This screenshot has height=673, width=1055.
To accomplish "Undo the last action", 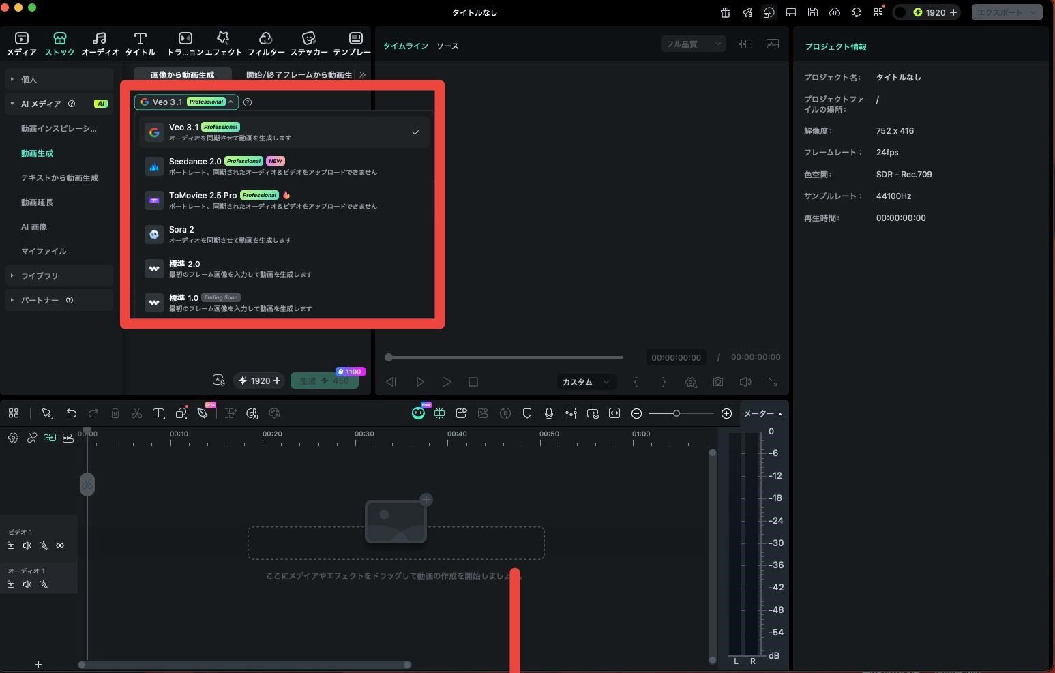I will [x=72, y=413].
